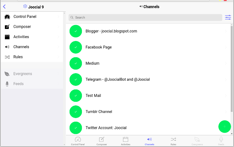Image resolution: width=234 pixels, height=147 pixels.
Task: Toggle the Blogger channel green check
Action: click(x=76, y=31)
